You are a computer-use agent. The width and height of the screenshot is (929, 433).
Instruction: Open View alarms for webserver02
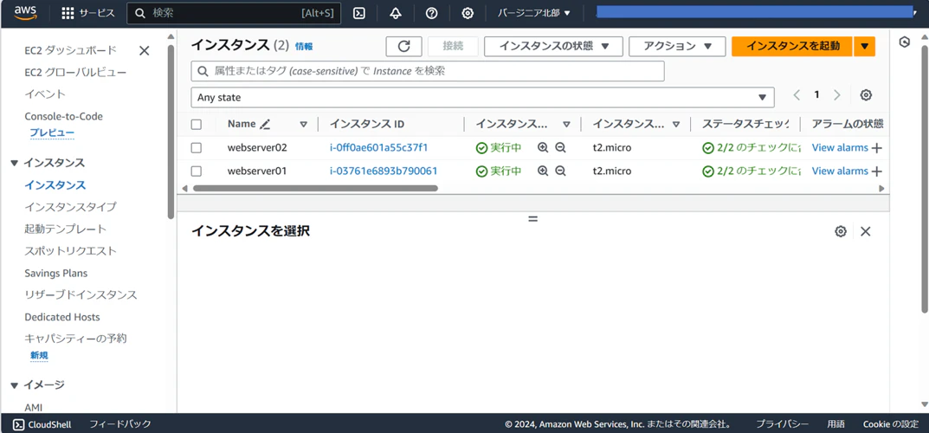tap(840, 147)
